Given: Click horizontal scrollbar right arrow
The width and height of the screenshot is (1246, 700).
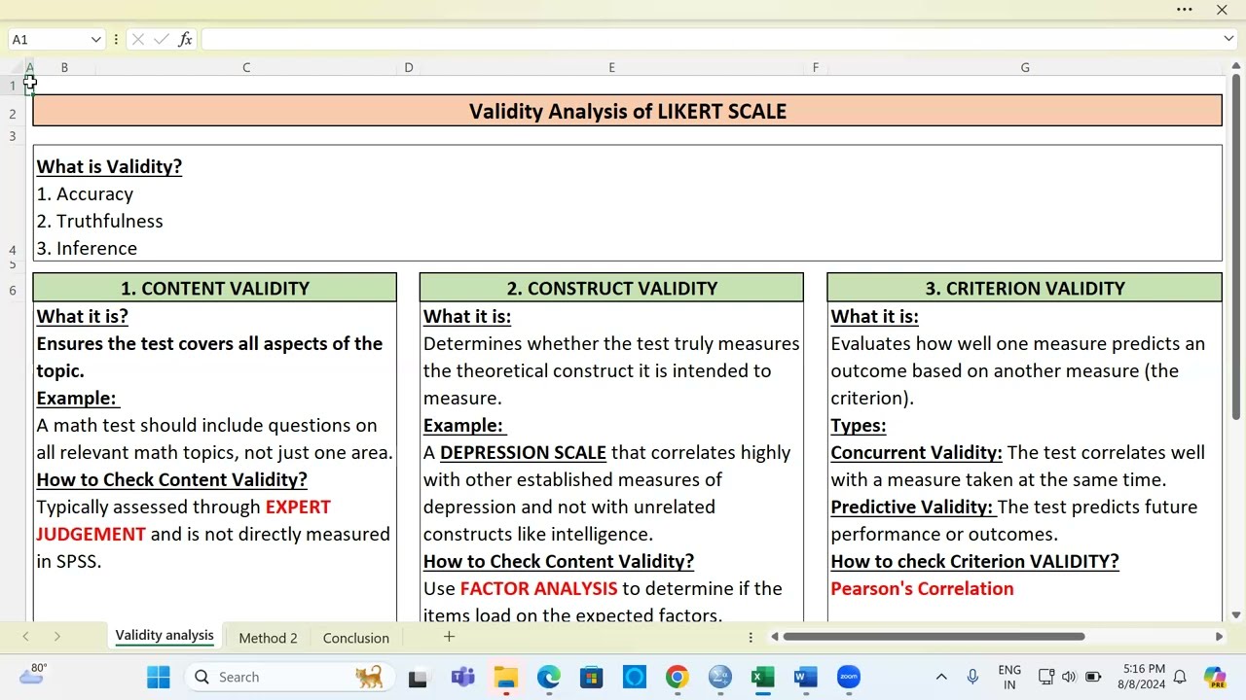Looking at the screenshot, I should (1219, 637).
